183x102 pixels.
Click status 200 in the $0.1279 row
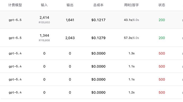click(162, 38)
